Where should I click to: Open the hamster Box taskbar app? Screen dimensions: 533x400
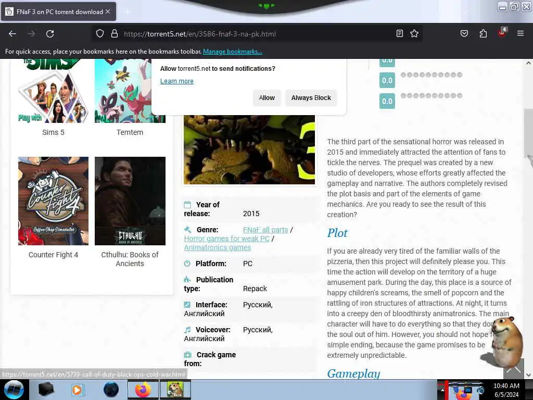coord(175,390)
